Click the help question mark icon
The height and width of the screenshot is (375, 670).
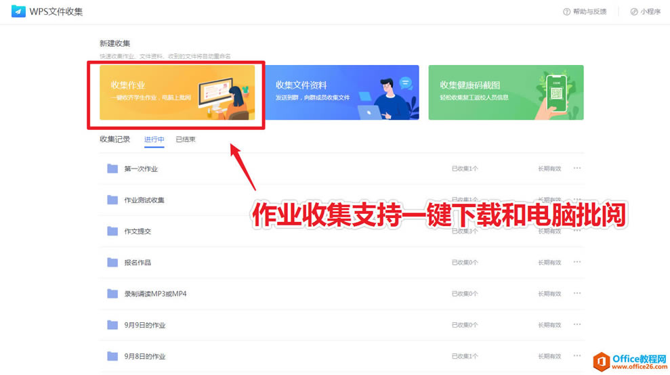(566, 12)
